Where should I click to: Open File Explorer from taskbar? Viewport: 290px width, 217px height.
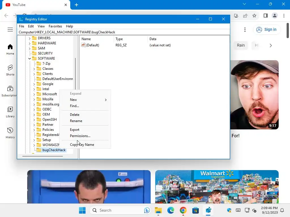158,210
